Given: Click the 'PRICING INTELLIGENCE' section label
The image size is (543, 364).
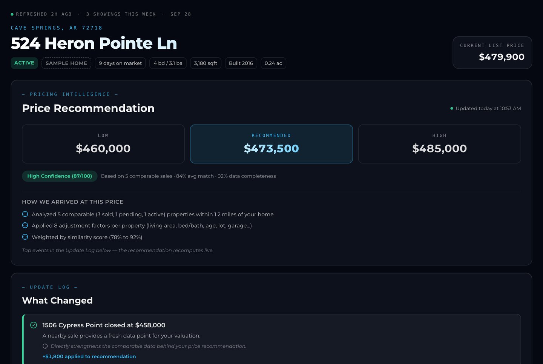Looking at the screenshot, I should pyautogui.click(x=70, y=94).
